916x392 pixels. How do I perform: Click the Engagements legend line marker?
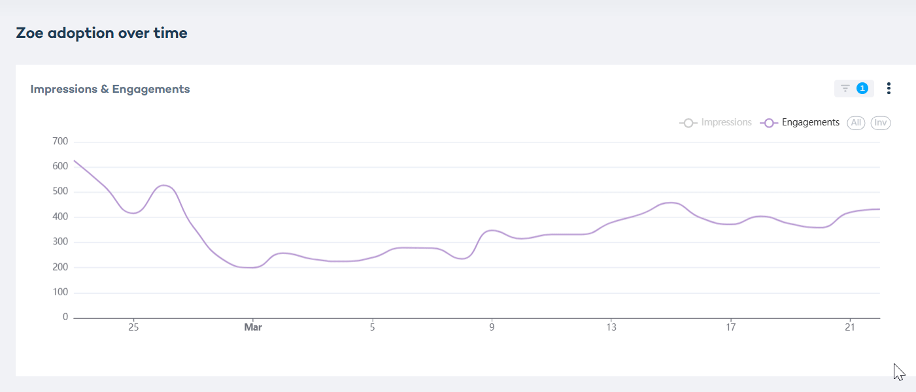[769, 123]
